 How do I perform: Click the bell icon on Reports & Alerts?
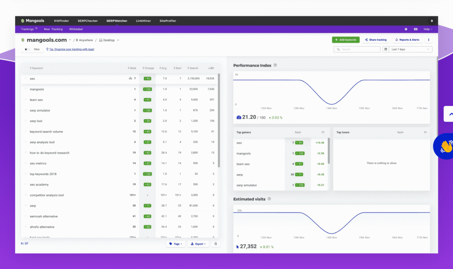tap(397, 40)
